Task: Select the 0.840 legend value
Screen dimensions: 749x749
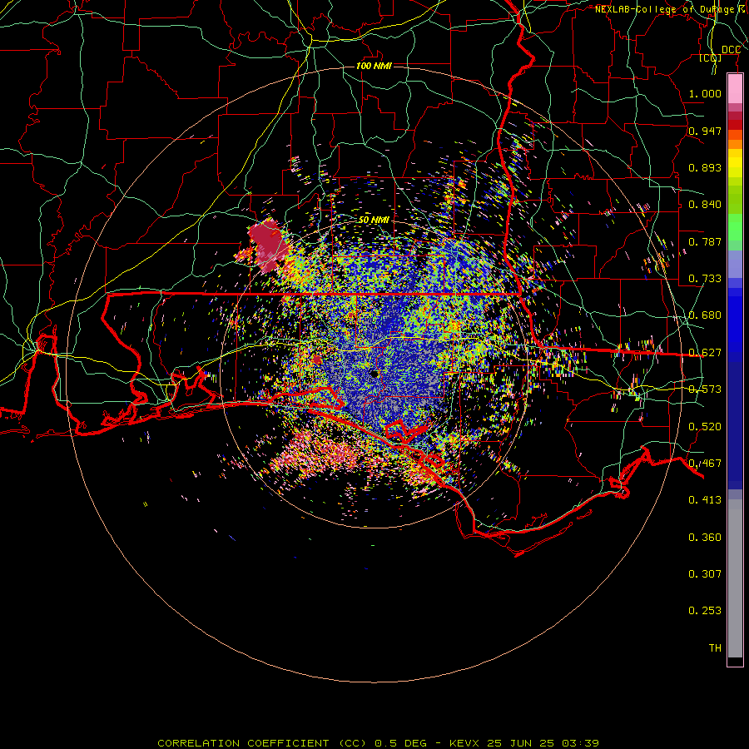Action: [705, 205]
